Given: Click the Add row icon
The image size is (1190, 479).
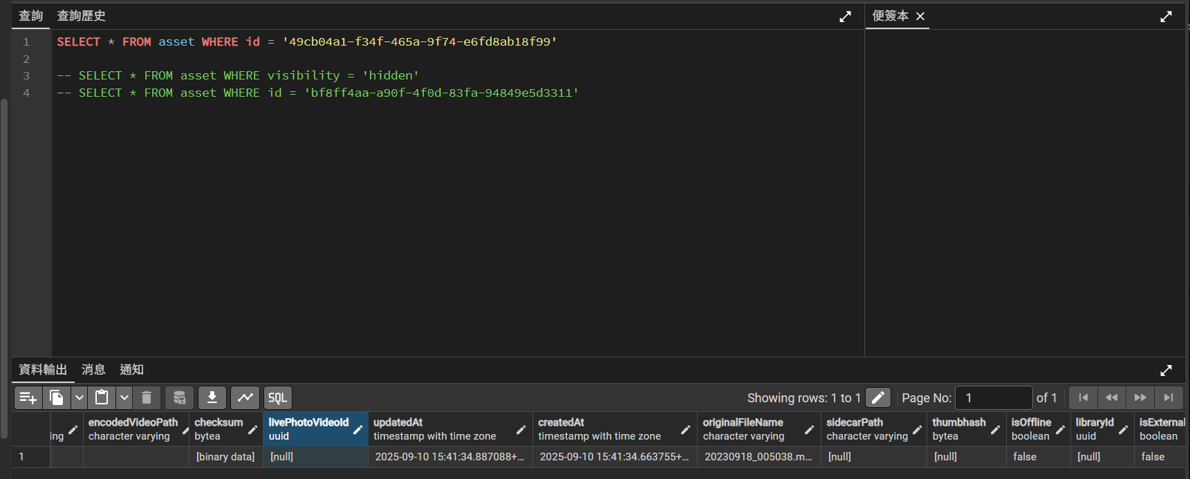Looking at the screenshot, I should (28, 397).
